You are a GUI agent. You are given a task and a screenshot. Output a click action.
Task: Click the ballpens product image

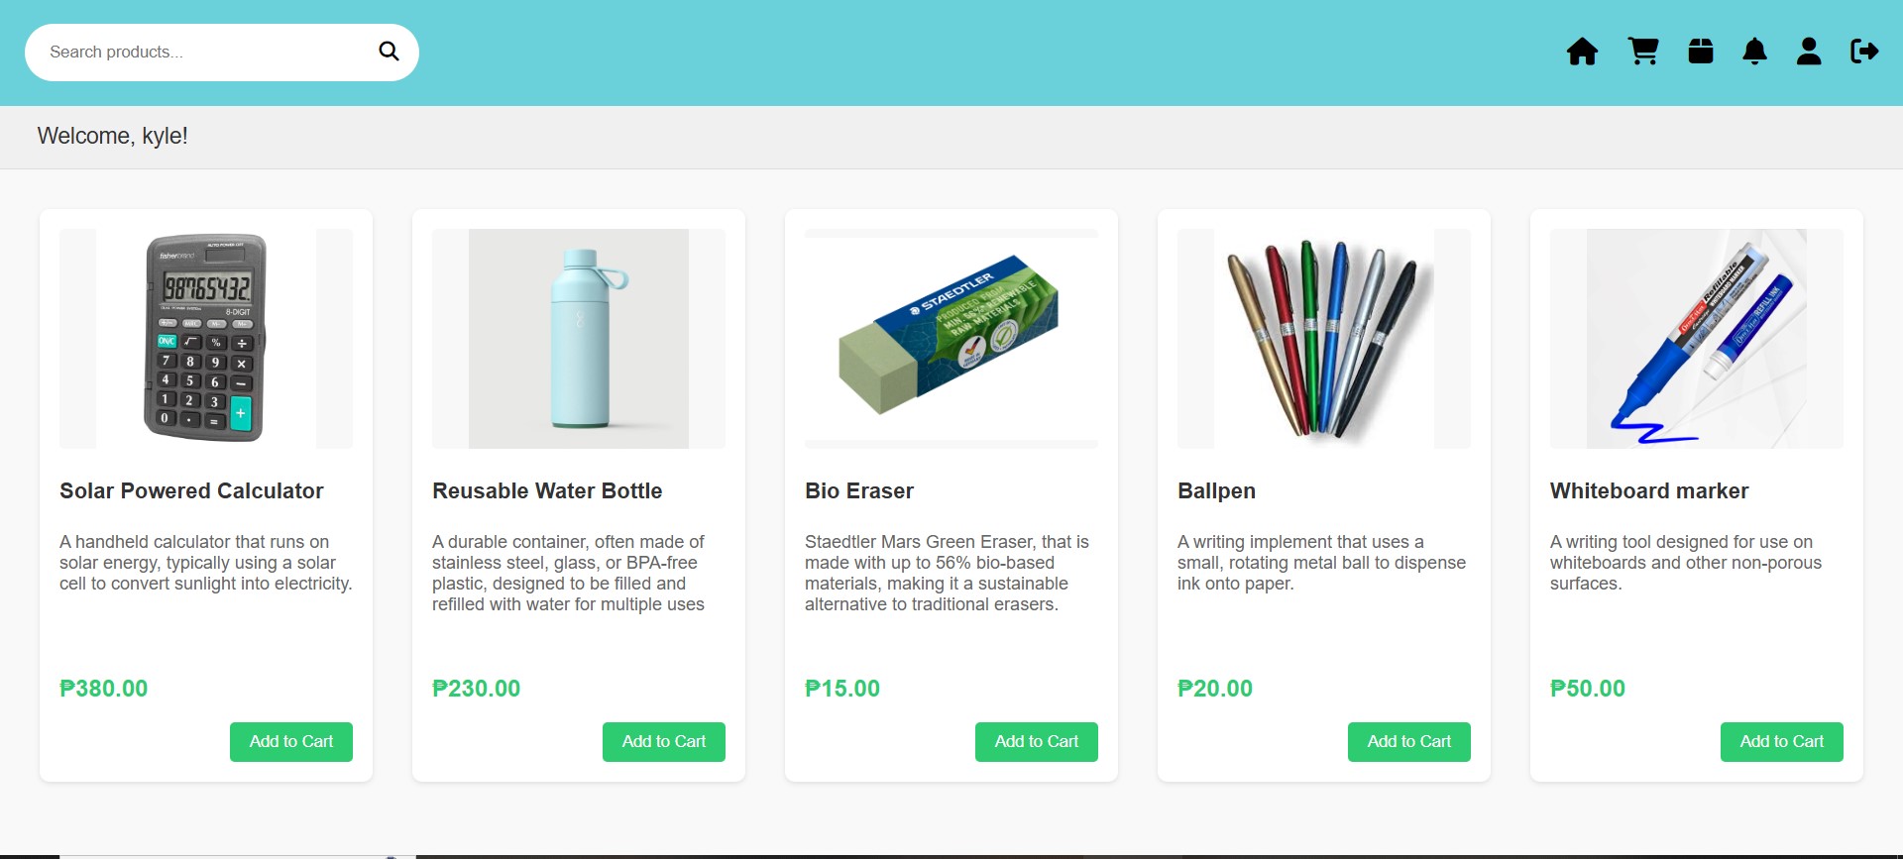[x=1324, y=339]
